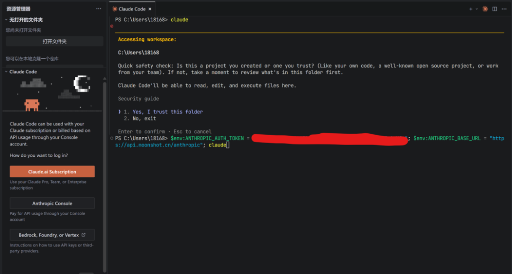Choose Anthropic Console login
This screenshot has width=512, height=274.
pos(52,203)
